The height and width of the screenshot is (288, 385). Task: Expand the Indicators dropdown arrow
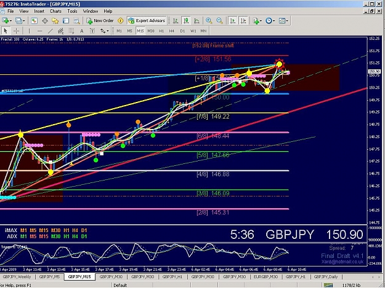(x=261, y=21)
